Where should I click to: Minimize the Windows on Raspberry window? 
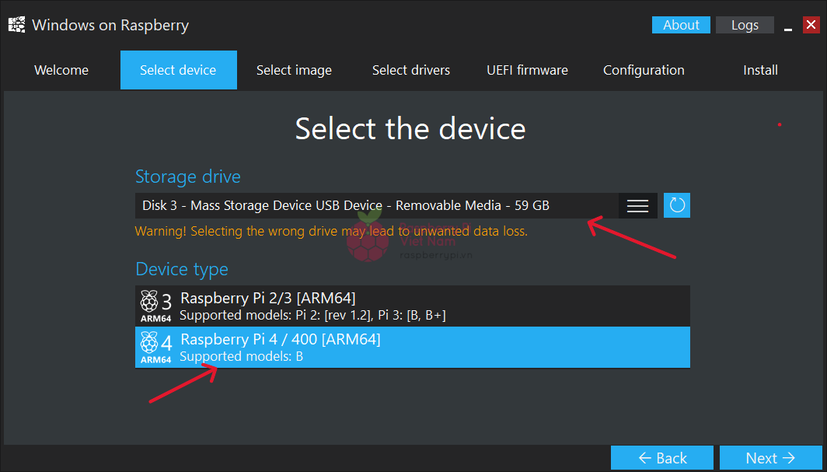(788, 26)
